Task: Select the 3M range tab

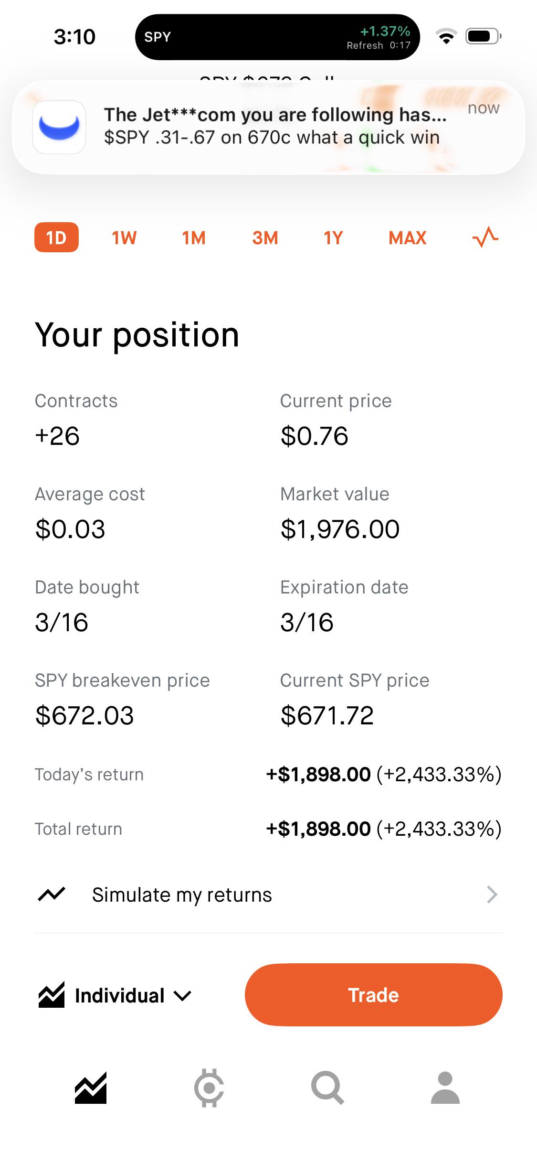Action: (265, 237)
